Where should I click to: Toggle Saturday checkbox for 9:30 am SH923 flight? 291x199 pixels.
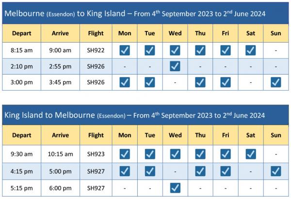pos(250,154)
